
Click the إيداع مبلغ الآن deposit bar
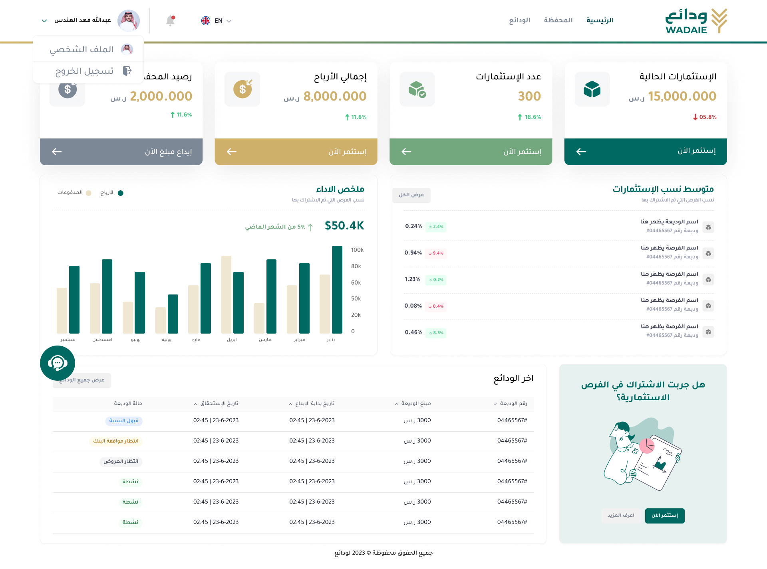pos(121,152)
